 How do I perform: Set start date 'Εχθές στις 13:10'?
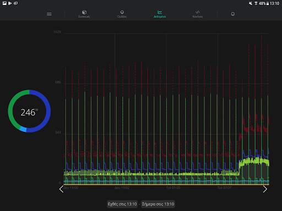(122, 204)
